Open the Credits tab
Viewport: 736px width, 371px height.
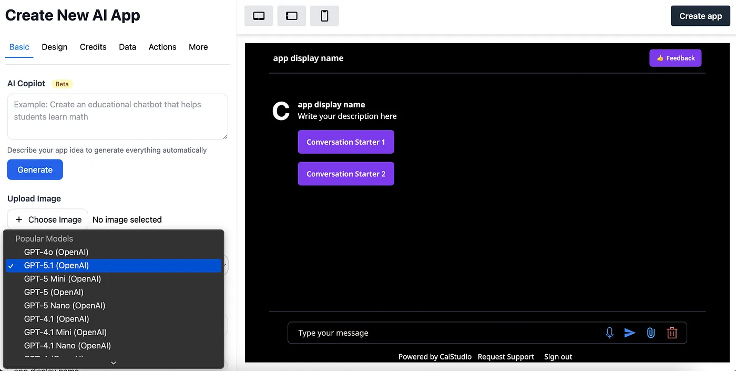(93, 47)
